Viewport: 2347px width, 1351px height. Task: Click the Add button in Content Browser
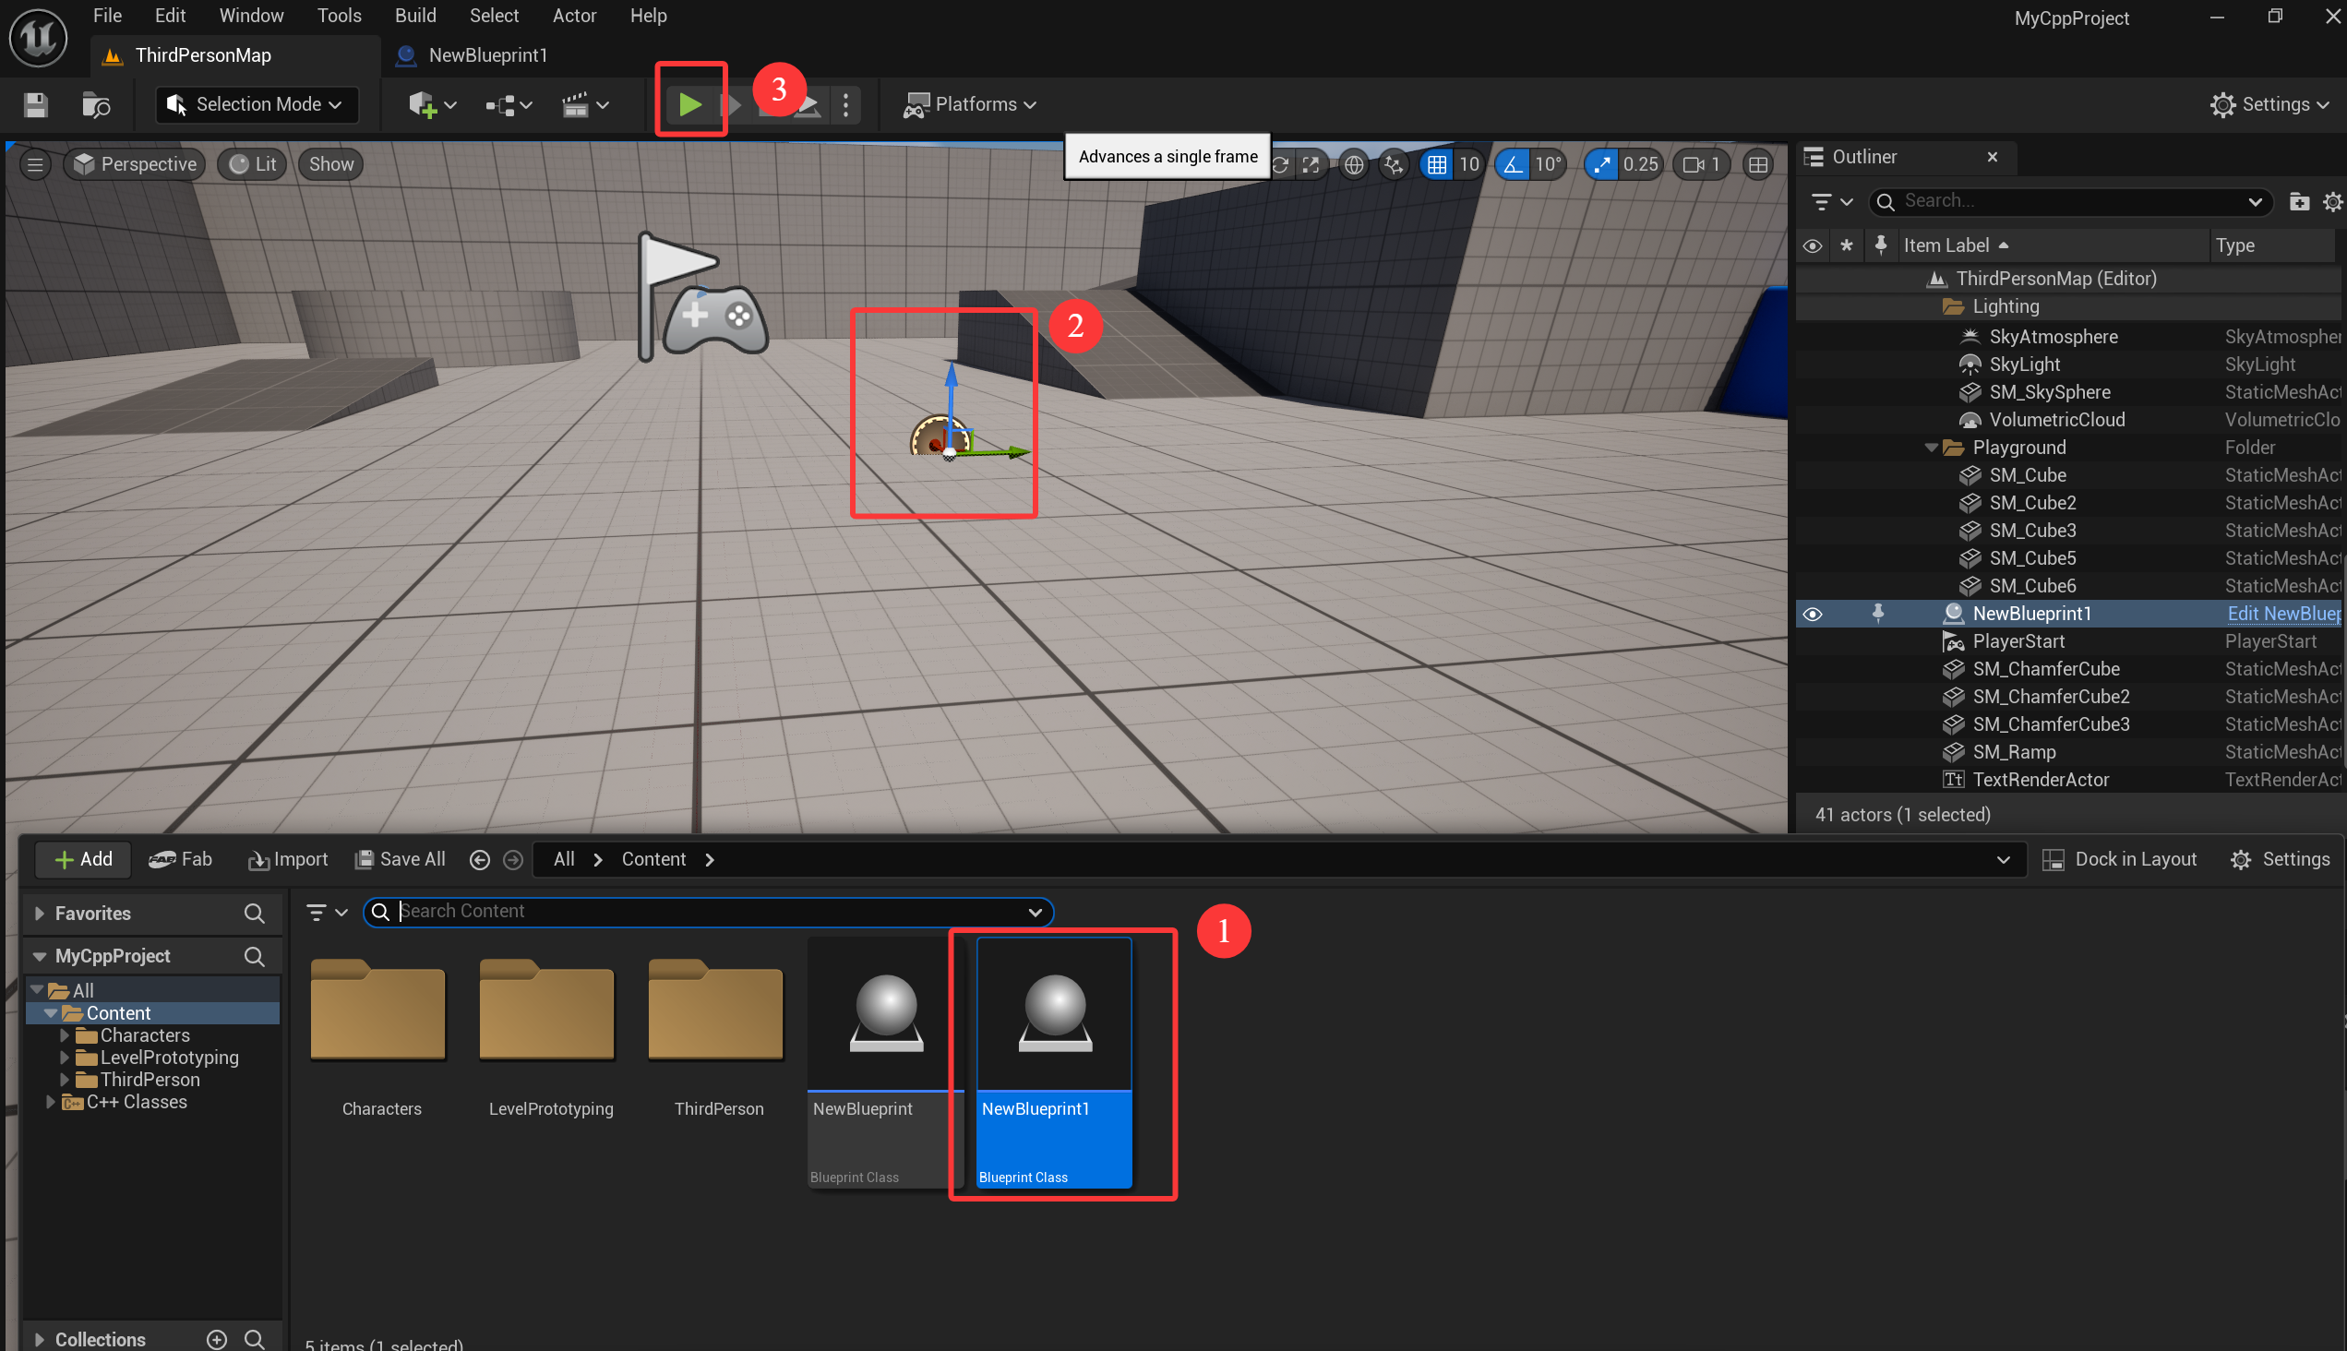click(83, 860)
